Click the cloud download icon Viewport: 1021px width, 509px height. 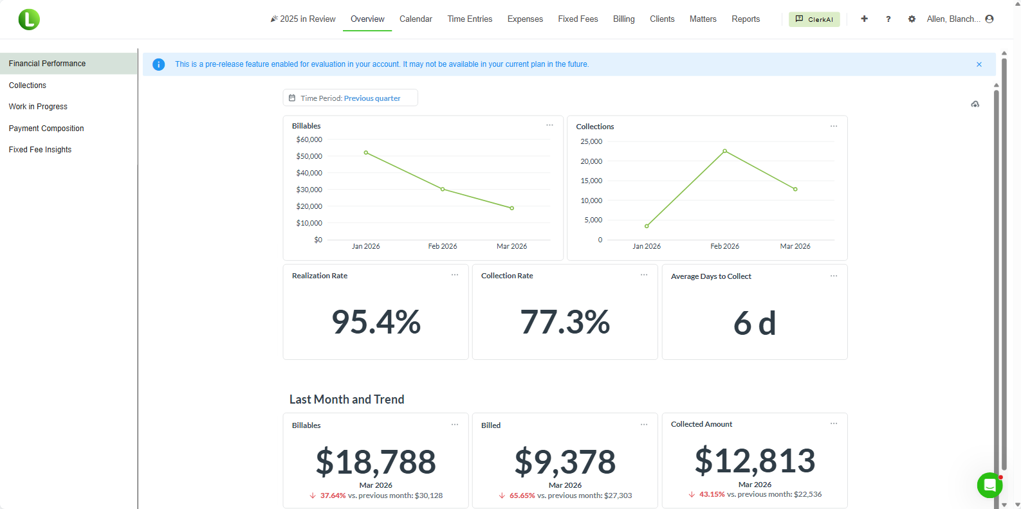pyautogui.click(x=975, y=104)
